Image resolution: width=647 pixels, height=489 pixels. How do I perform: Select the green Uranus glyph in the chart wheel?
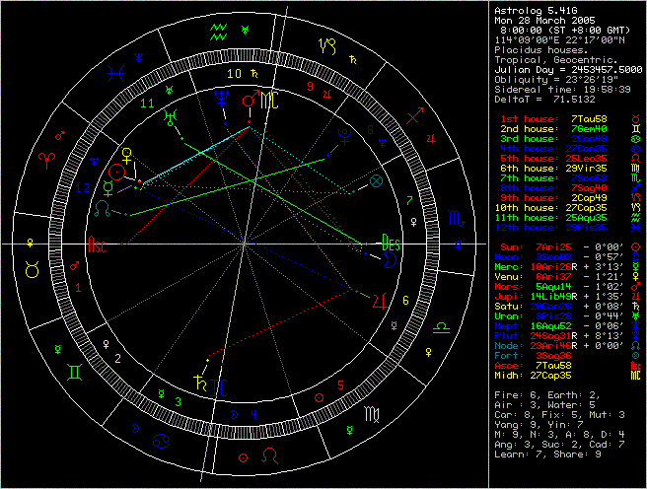pyautogui.click(x=174, y=114)
